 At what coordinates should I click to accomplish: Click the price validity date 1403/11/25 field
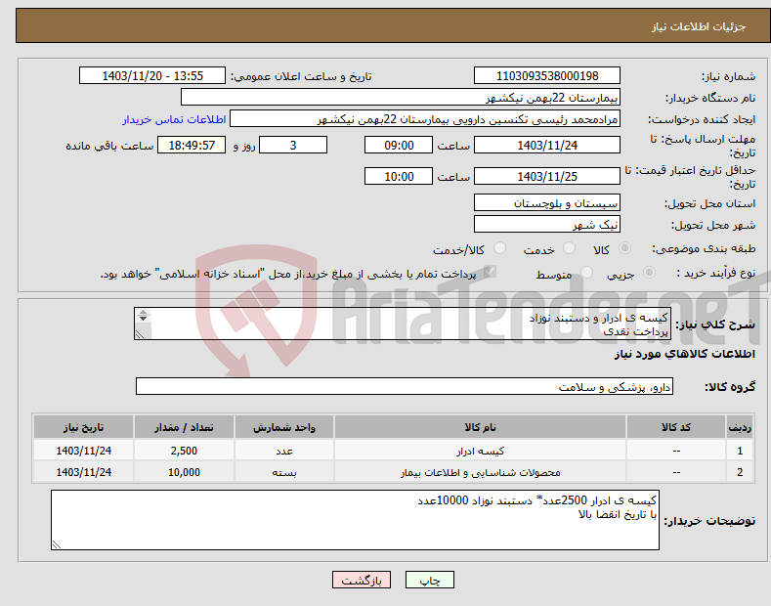547,176
